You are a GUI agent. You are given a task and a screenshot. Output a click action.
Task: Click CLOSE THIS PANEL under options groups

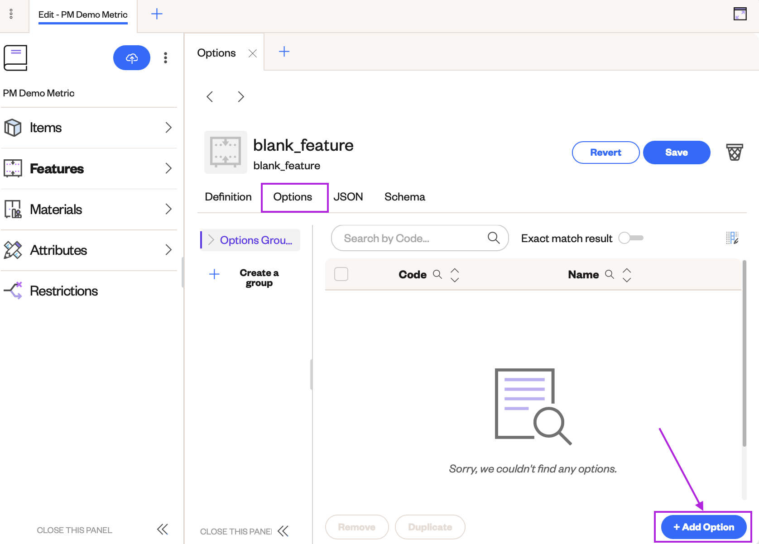pos(236,531)
